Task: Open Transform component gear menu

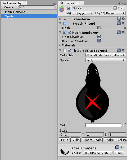Action: [x=124, y=19]
